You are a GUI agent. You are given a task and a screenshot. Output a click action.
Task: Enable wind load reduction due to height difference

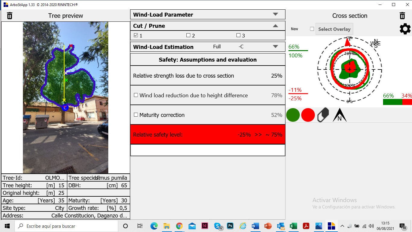pyautogui.click(x=135, y=95)
